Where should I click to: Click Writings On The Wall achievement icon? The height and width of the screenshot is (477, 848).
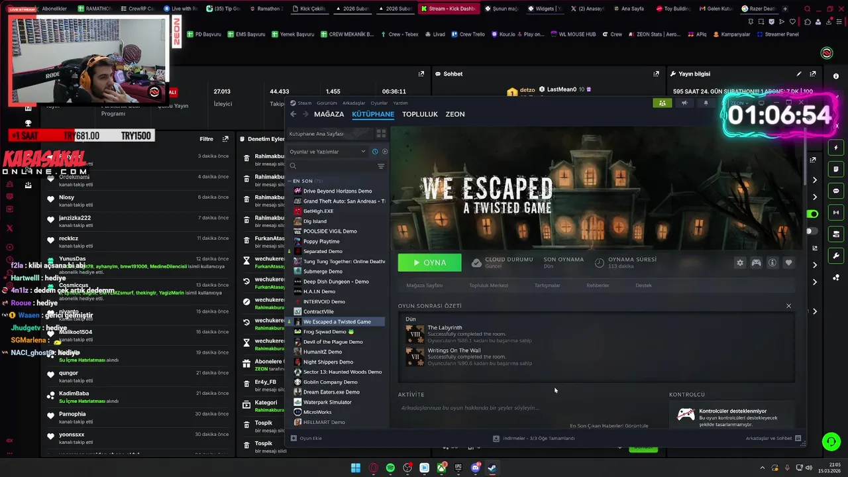point(415,356)
